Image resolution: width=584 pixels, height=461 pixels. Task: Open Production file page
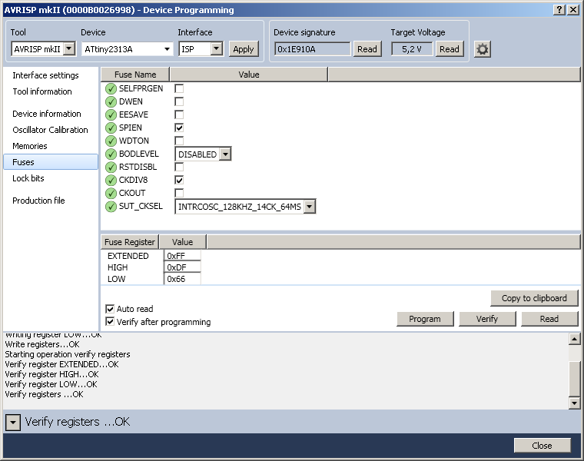38,201
